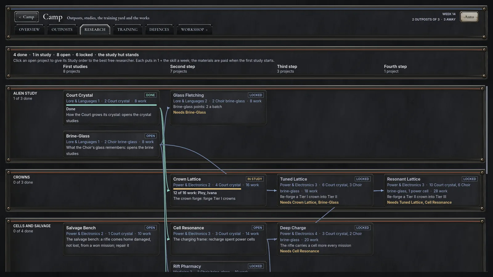Click the Court Crystal completed progress bar

pyautogui.click(x=111, y=105)
